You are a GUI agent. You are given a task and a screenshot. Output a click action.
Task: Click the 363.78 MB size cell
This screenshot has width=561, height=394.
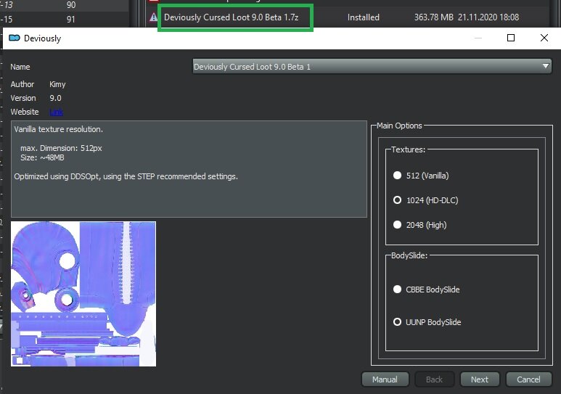(433, 17)
